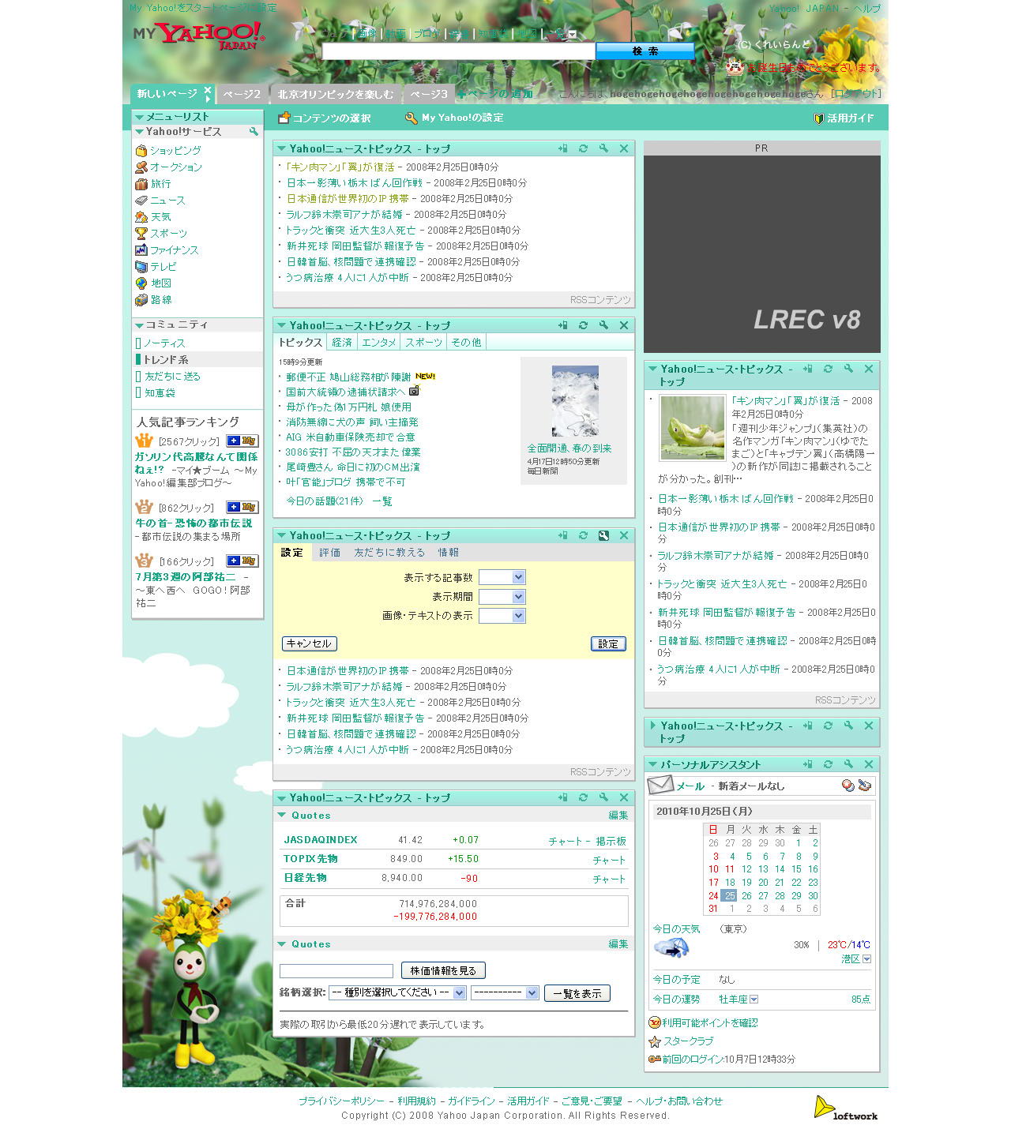The image size is (1011, 1129).
Task: Switch to the ページ2 tab
Action: (242, 94)
